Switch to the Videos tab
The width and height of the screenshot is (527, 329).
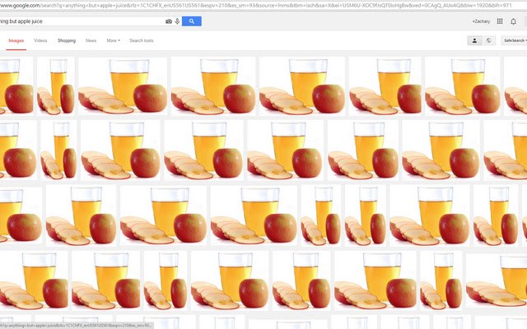tap(40, 40)
